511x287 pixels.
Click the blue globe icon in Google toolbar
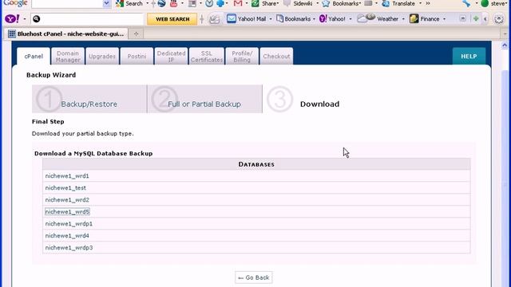(x=161, y=3)
